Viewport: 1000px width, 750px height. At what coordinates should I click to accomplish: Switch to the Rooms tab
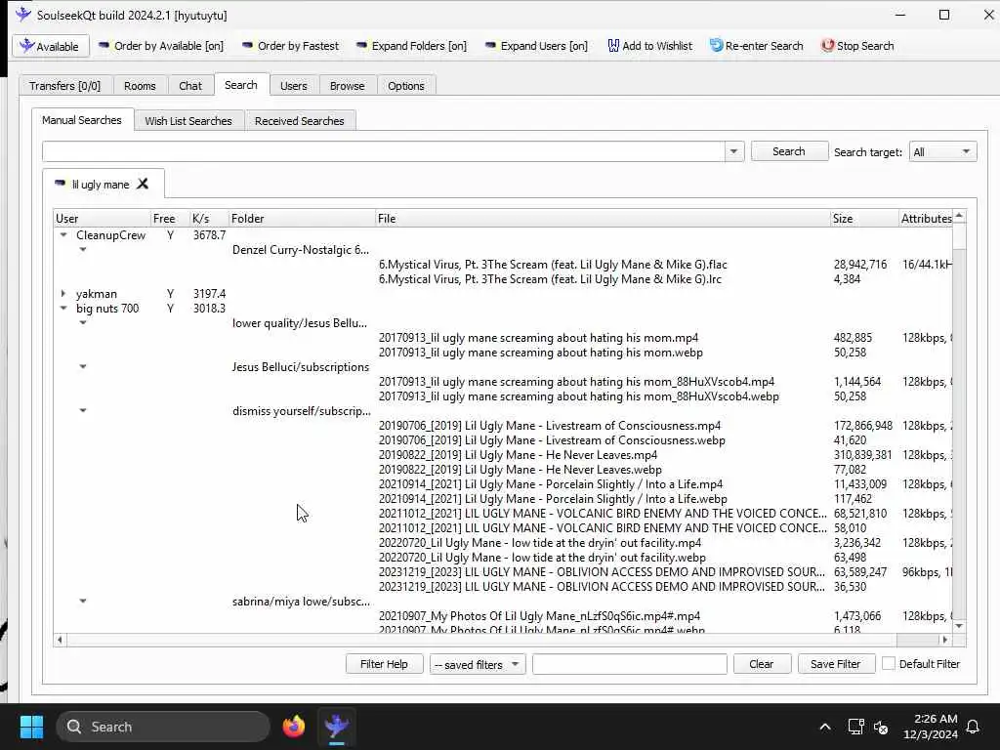tap(140, 86)
